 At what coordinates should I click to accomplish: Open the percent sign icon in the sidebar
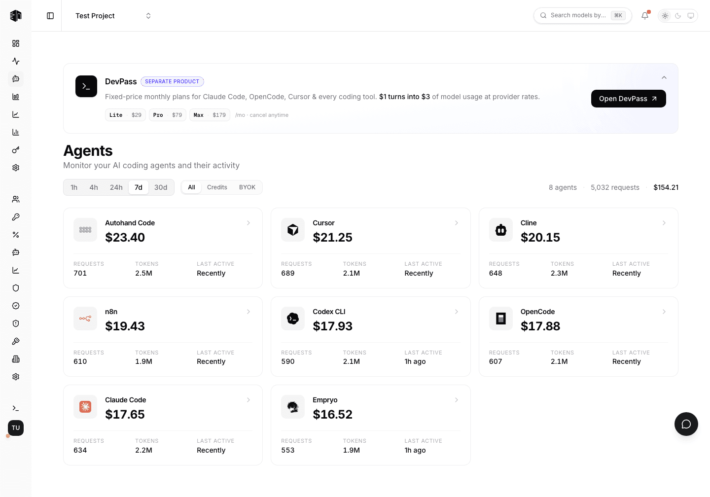tap(16, 235)
